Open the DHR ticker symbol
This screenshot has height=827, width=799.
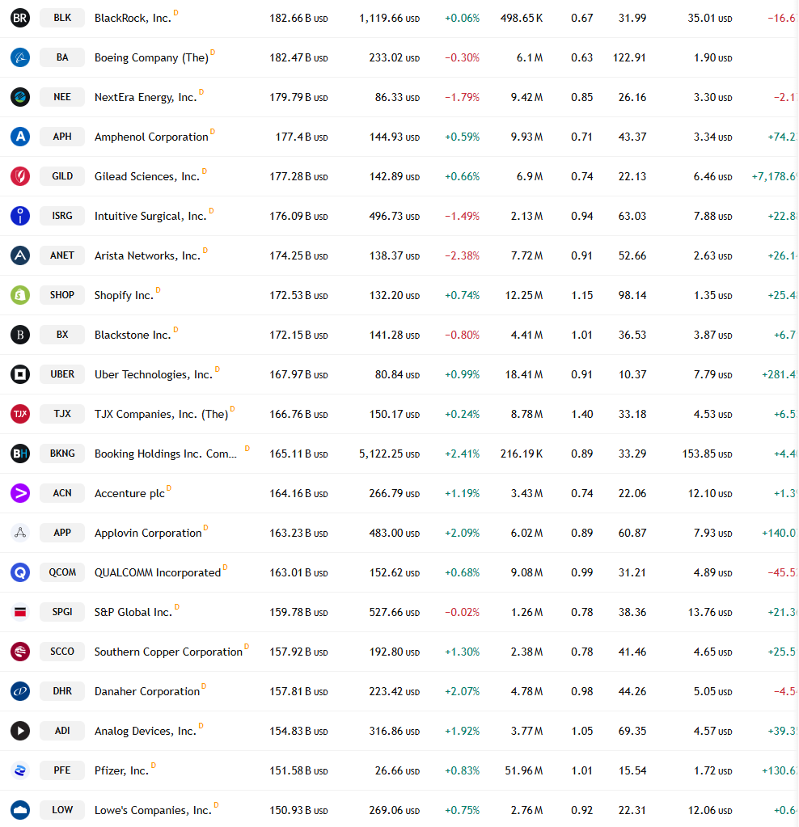(62, 691)
